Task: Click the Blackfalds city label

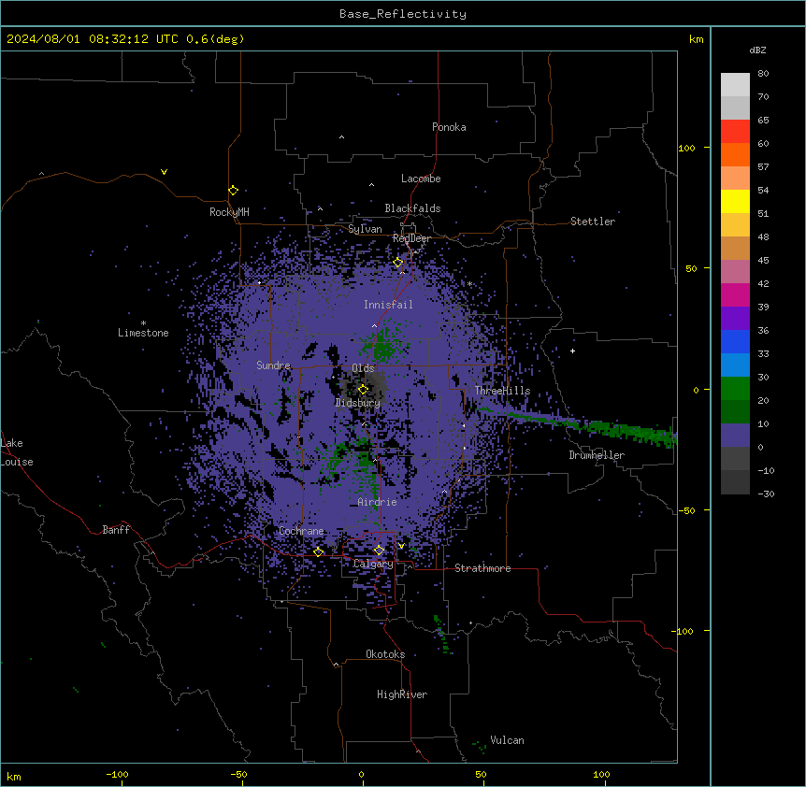Action: click(412, 208)
